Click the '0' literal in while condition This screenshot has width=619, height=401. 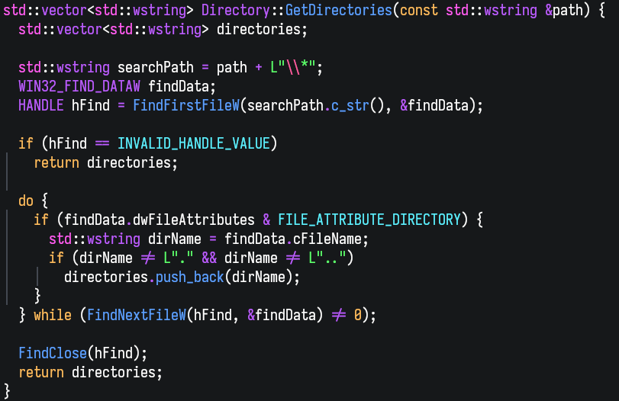point(358,315)
